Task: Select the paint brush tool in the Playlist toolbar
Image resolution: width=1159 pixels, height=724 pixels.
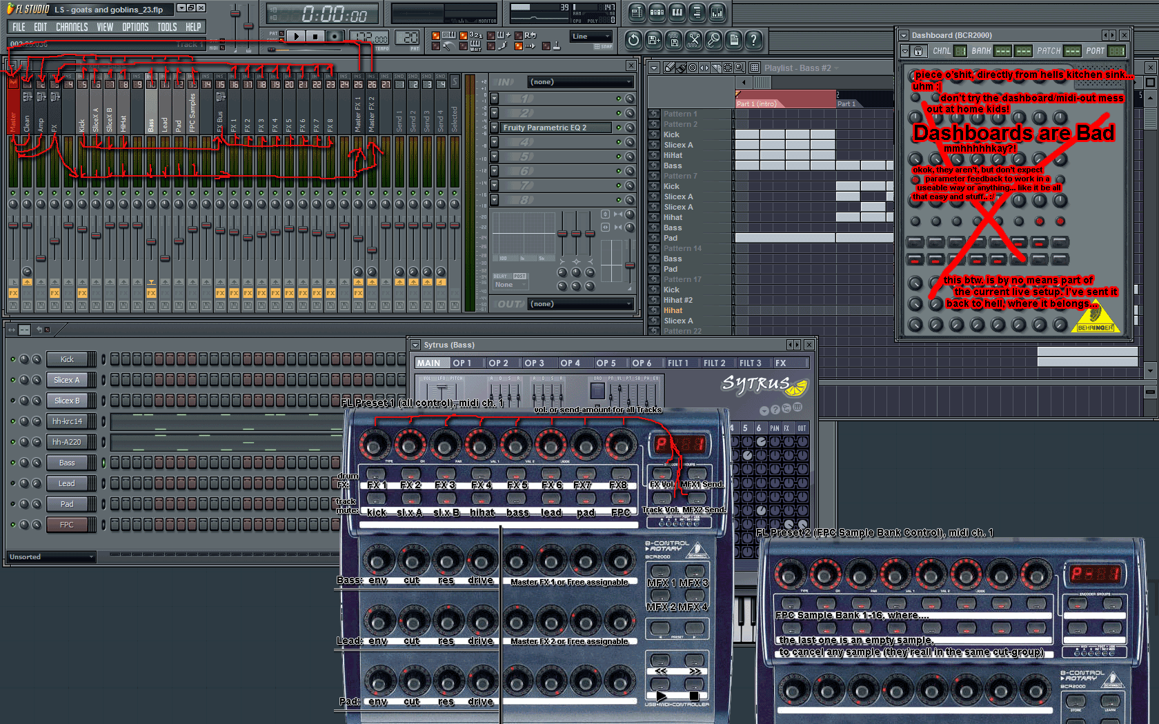Action: click(x=681, y=68)
